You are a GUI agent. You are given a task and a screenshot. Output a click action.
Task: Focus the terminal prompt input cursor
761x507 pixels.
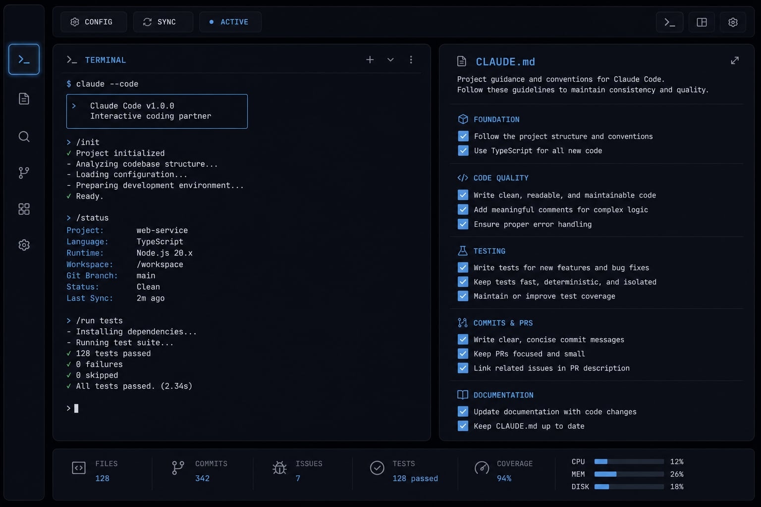coord(76,408)
